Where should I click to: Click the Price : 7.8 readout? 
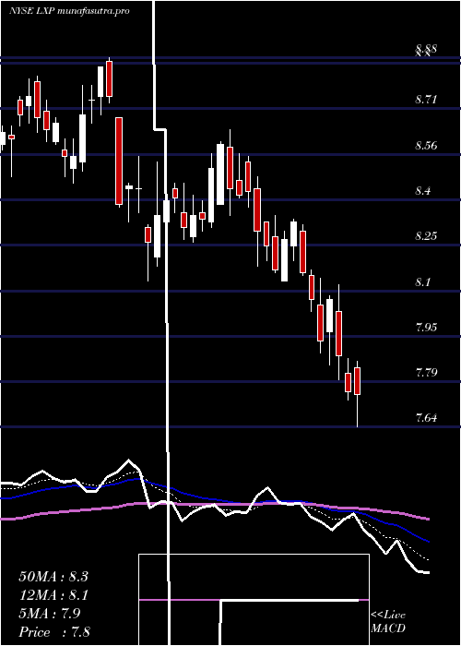[54, 632]
